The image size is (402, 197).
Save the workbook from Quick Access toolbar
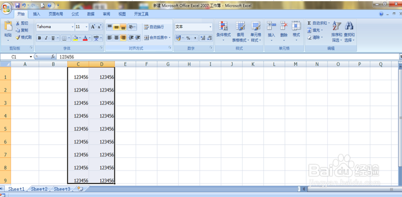pyautogui.click(x=17, y=5)
